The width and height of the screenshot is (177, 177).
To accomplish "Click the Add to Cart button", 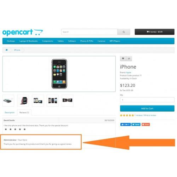I will [x=147, y=108].
